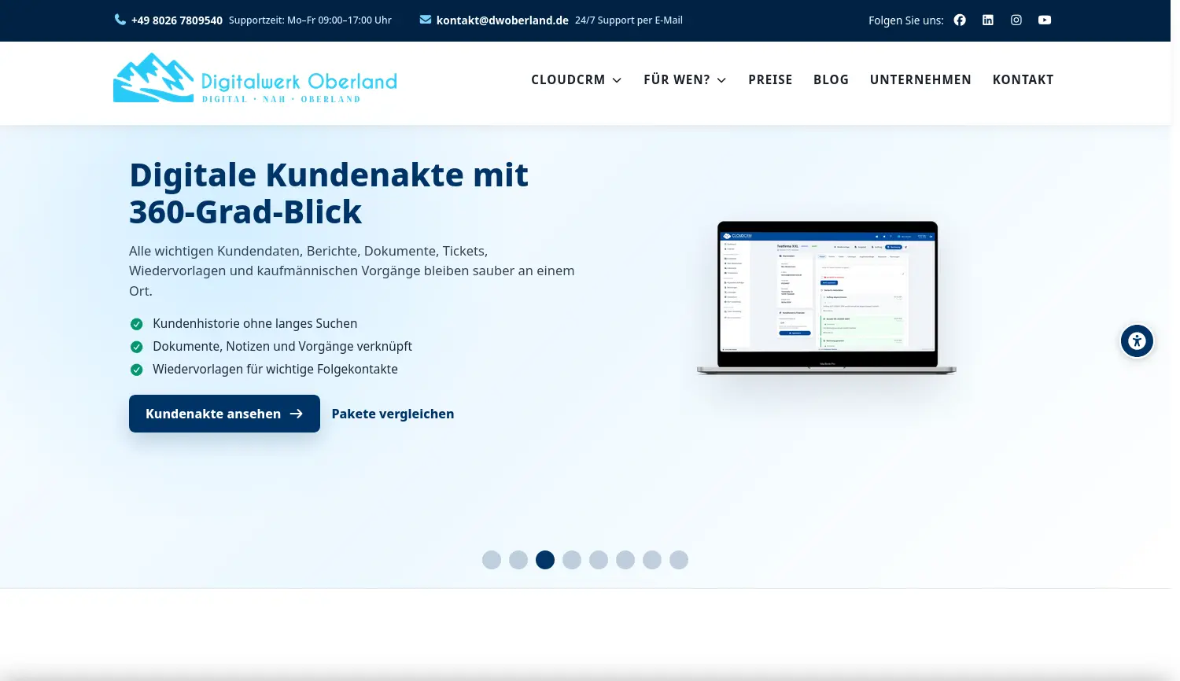Screen dimensions: 1180x681
Task: Open the YouTube social icon
Action: pos(1045,20)
